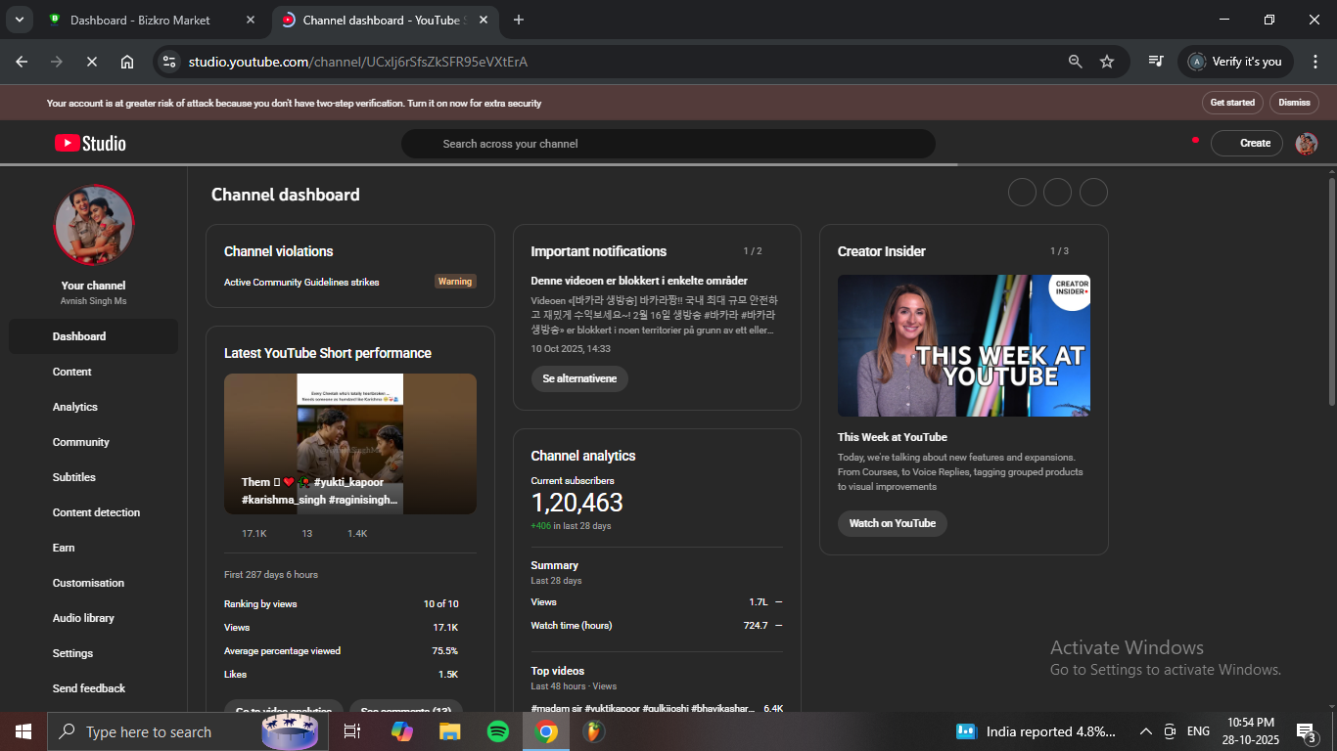Image resolution: width=1337 pixels, height=751 pixels.
Task: Open Spotify from the Windows taskbar
Action: tap(498, 731)
